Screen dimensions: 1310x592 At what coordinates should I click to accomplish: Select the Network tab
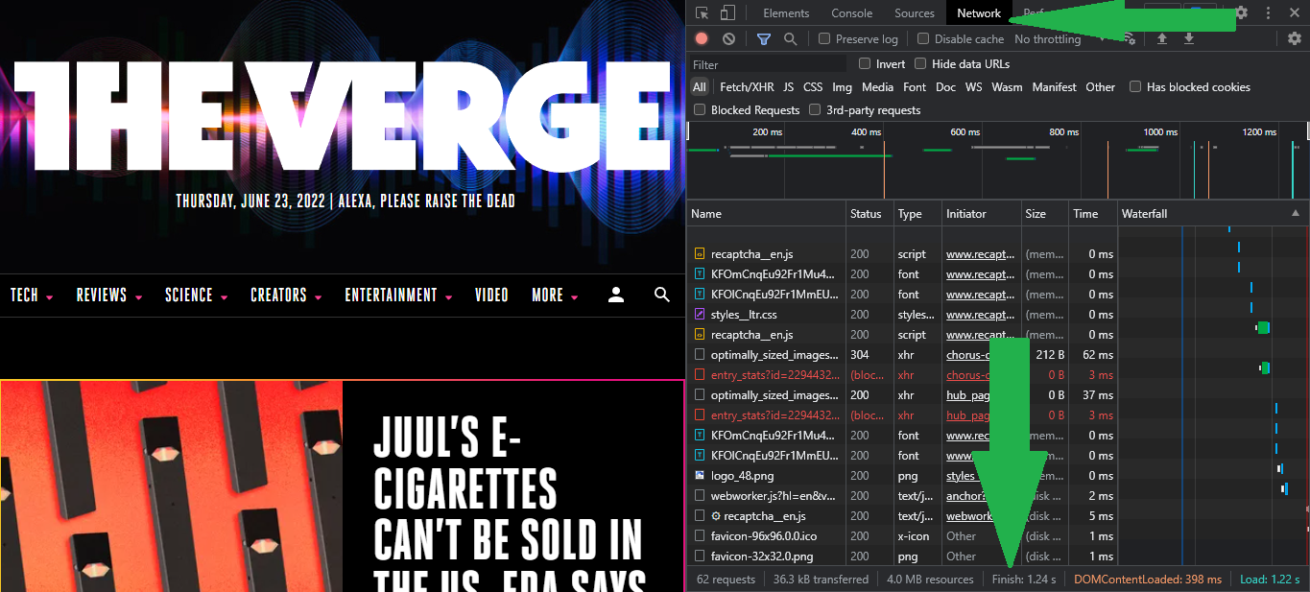[x=979, y=13]
